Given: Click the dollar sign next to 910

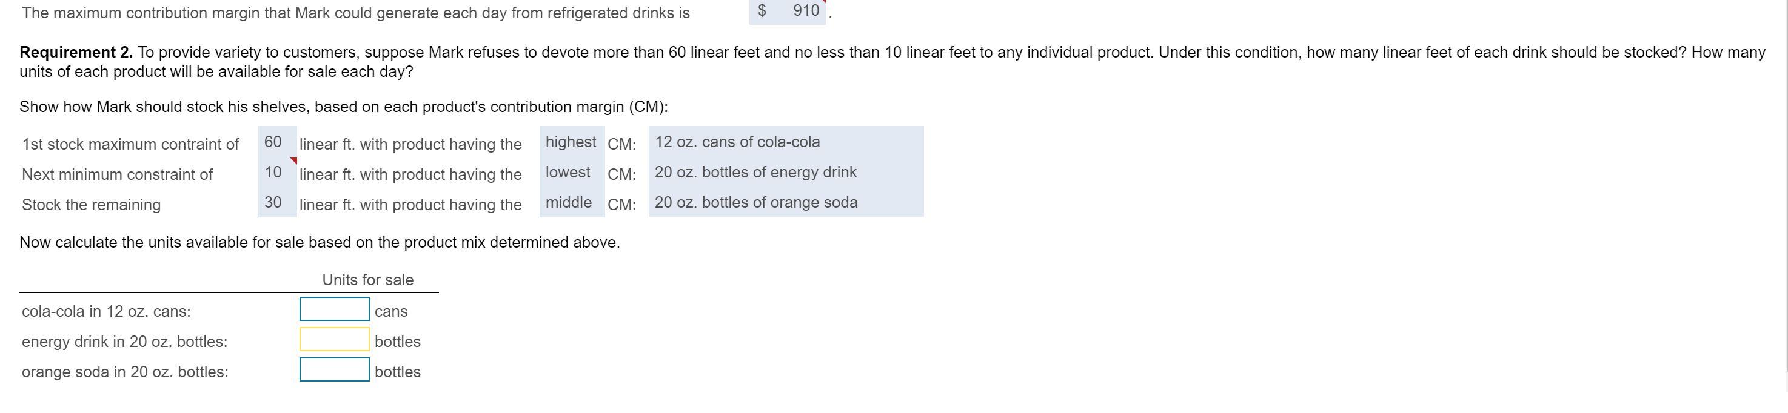Looking at the screenshot, I should [x=762, y=10].
